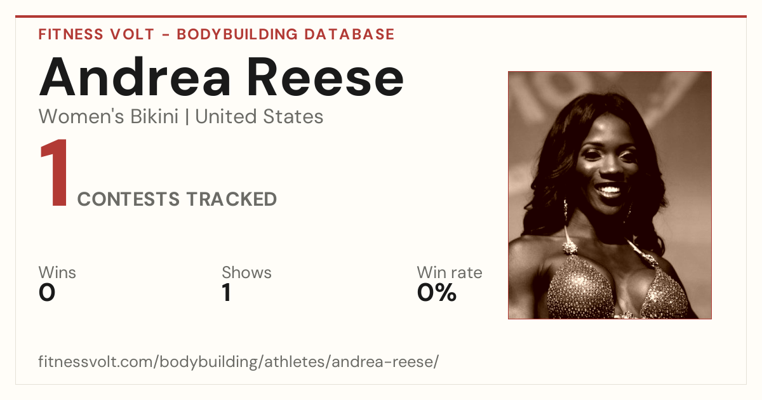Click the Wins stat label

[57, 273]
